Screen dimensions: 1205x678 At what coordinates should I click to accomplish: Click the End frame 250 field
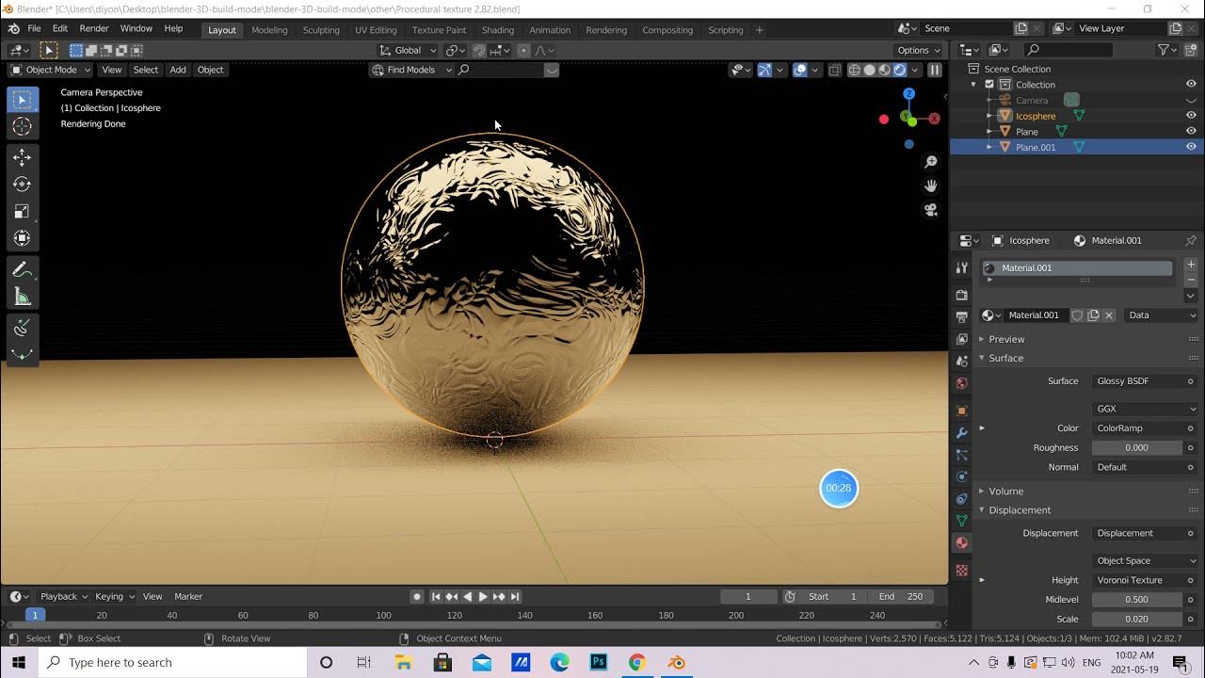903,596
